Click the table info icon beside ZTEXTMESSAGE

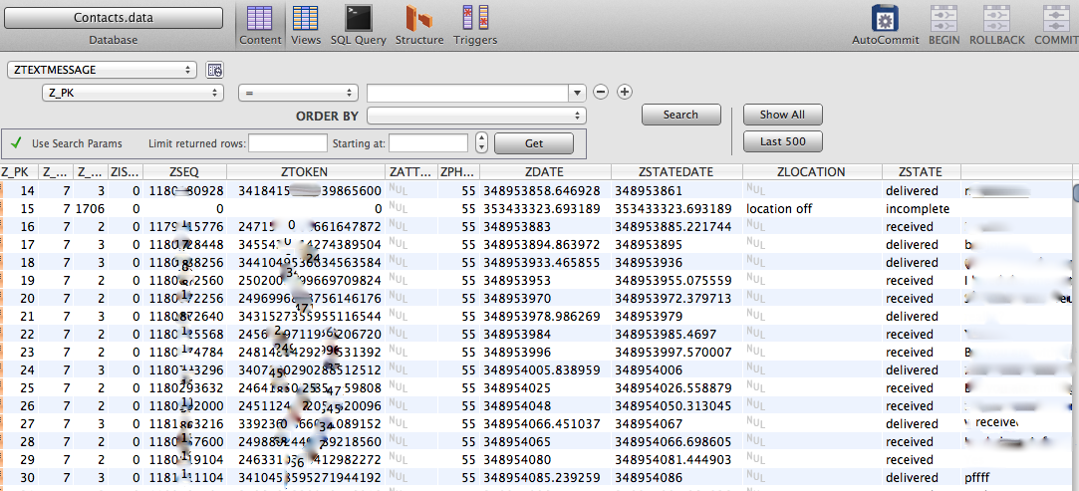click(214, 70)
